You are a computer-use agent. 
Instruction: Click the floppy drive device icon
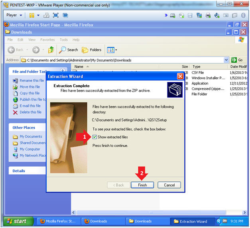(190, 16)
